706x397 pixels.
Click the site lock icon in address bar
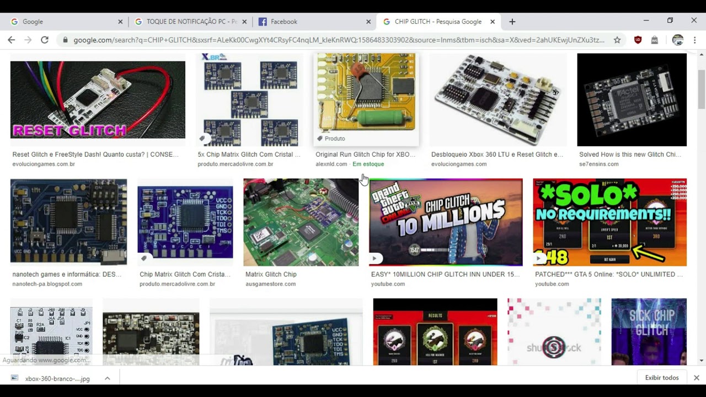[x=66, y=40]
